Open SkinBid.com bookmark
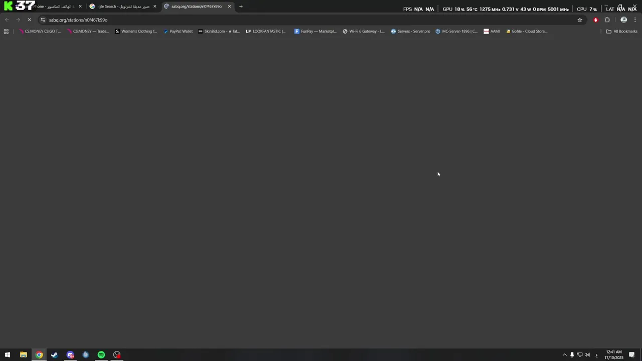This screenshot has height=361, width=642. coord(219,31)
